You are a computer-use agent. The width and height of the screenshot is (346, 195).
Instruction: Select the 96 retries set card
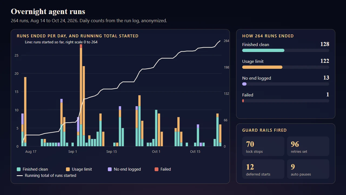(x=308, y=146)
